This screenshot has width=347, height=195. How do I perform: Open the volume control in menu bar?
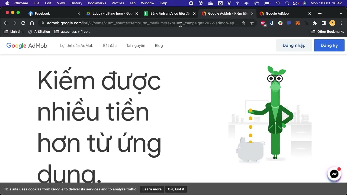click(x=246, y=3)
